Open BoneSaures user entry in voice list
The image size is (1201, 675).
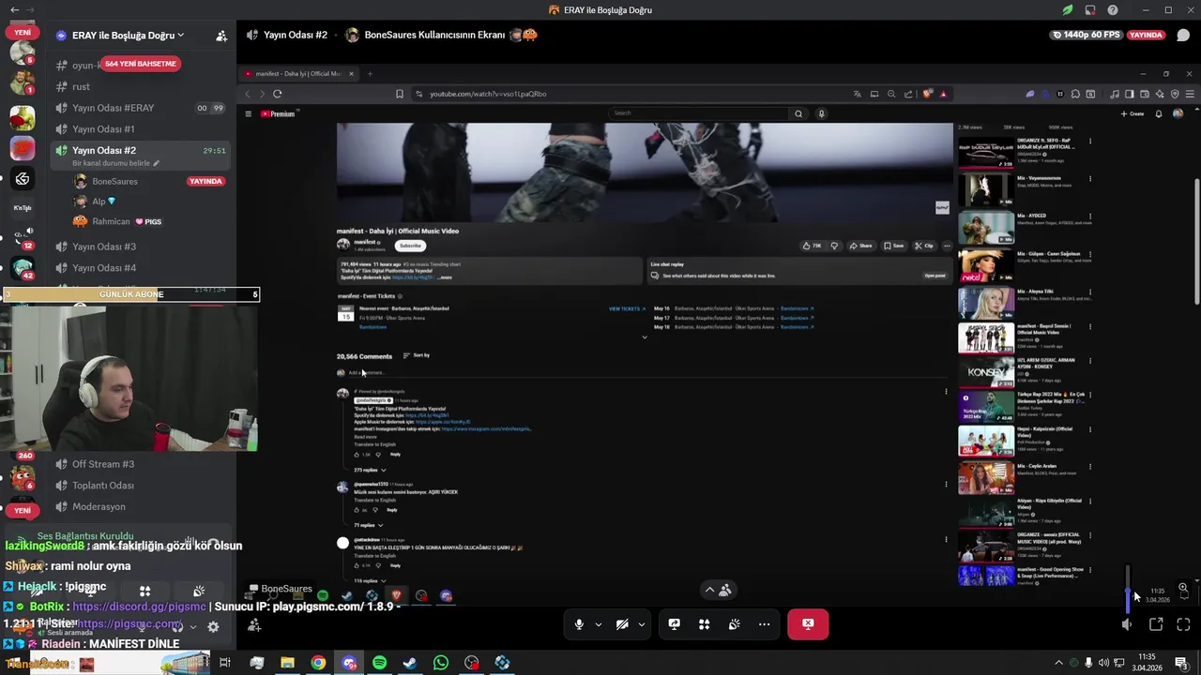114,181
